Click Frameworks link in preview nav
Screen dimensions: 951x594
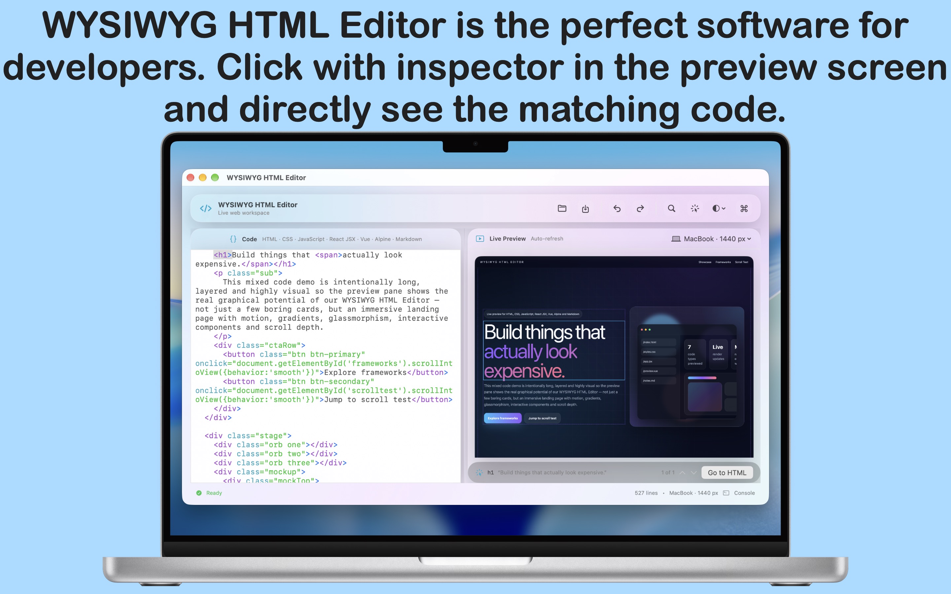[x=723, y=262]
